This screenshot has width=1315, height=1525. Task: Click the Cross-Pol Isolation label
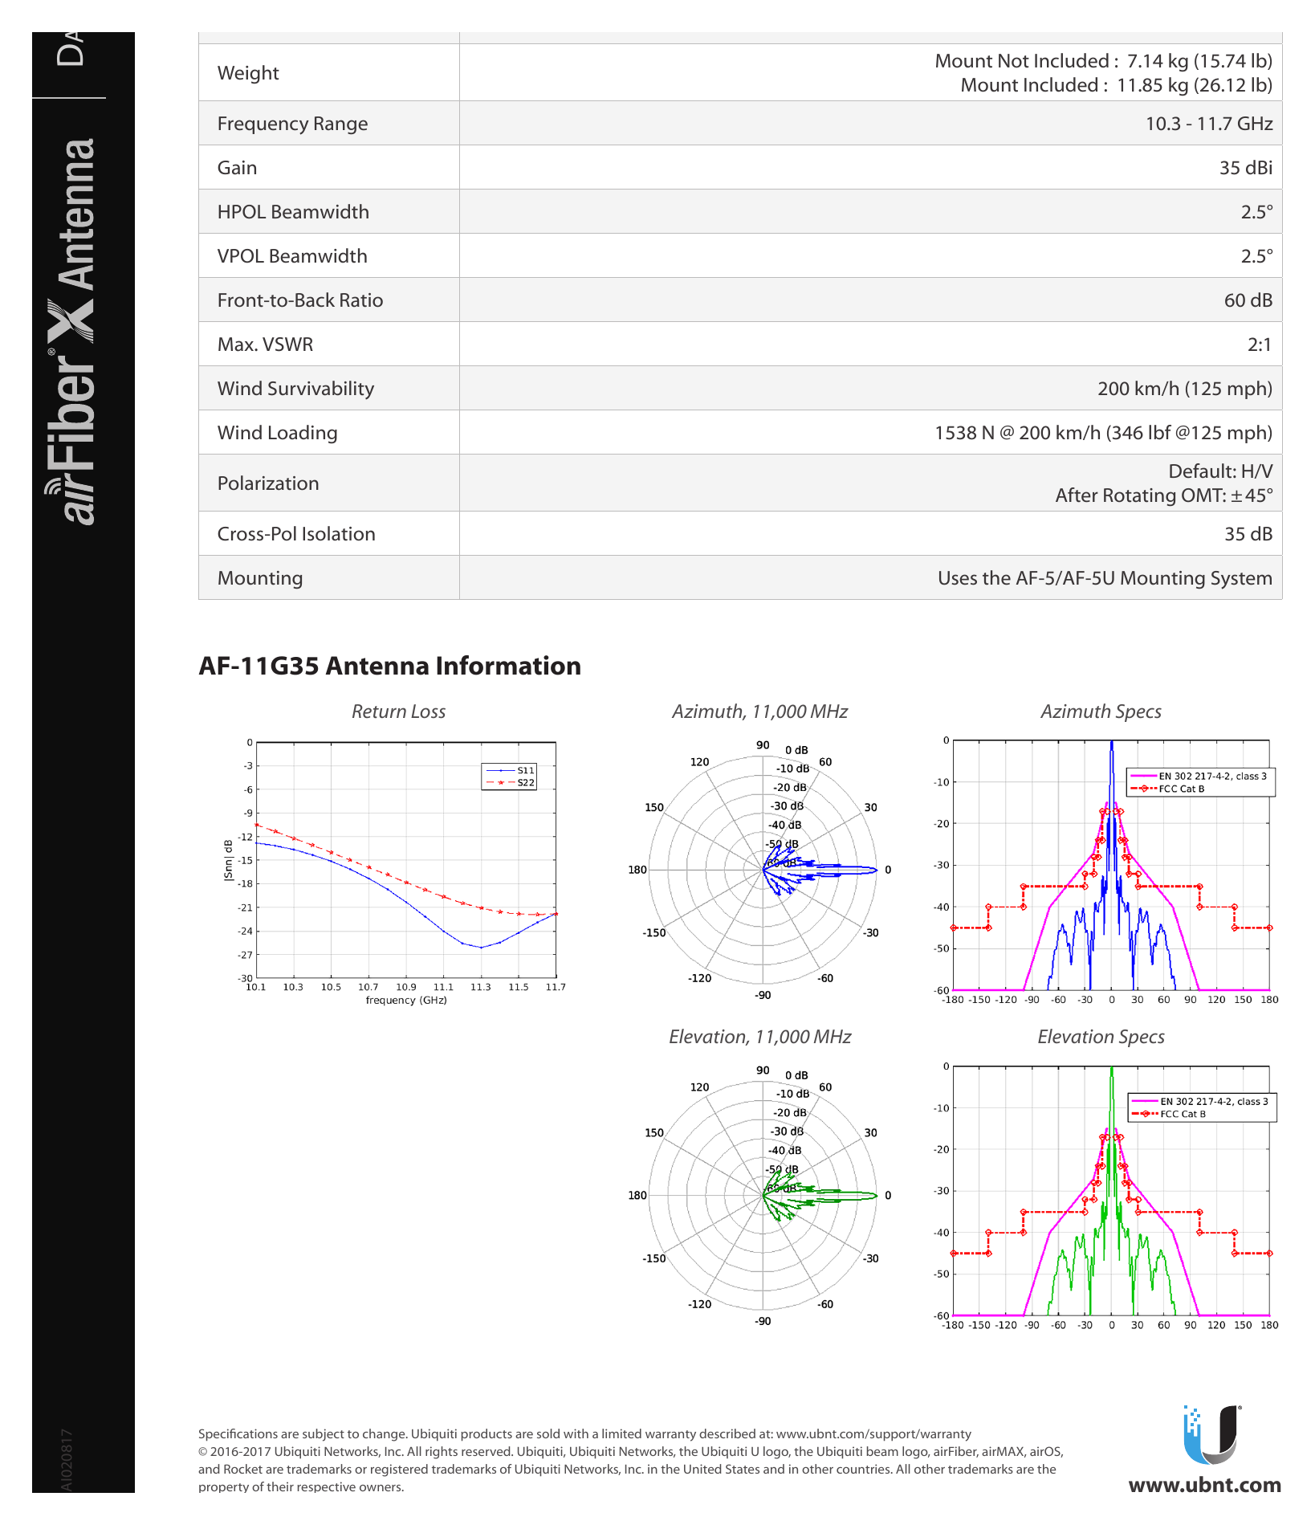tap(296, 534)
